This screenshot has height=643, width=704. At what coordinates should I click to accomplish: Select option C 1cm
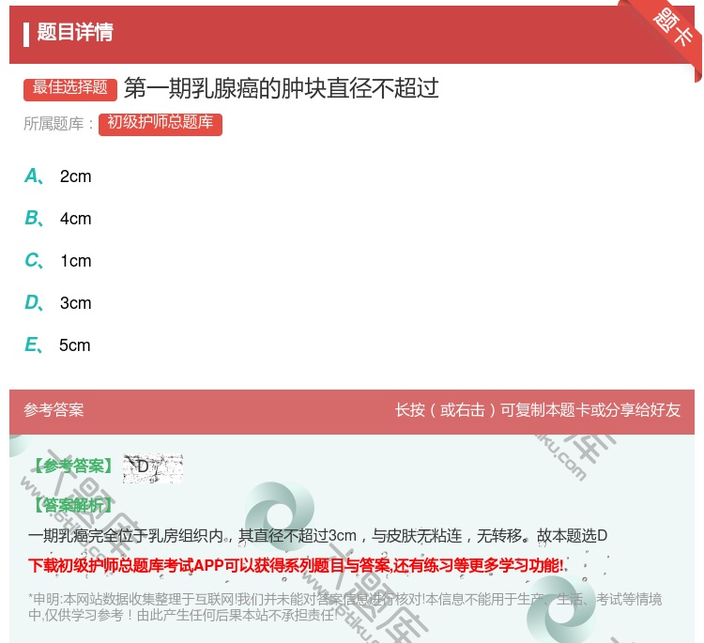[58, 261]
